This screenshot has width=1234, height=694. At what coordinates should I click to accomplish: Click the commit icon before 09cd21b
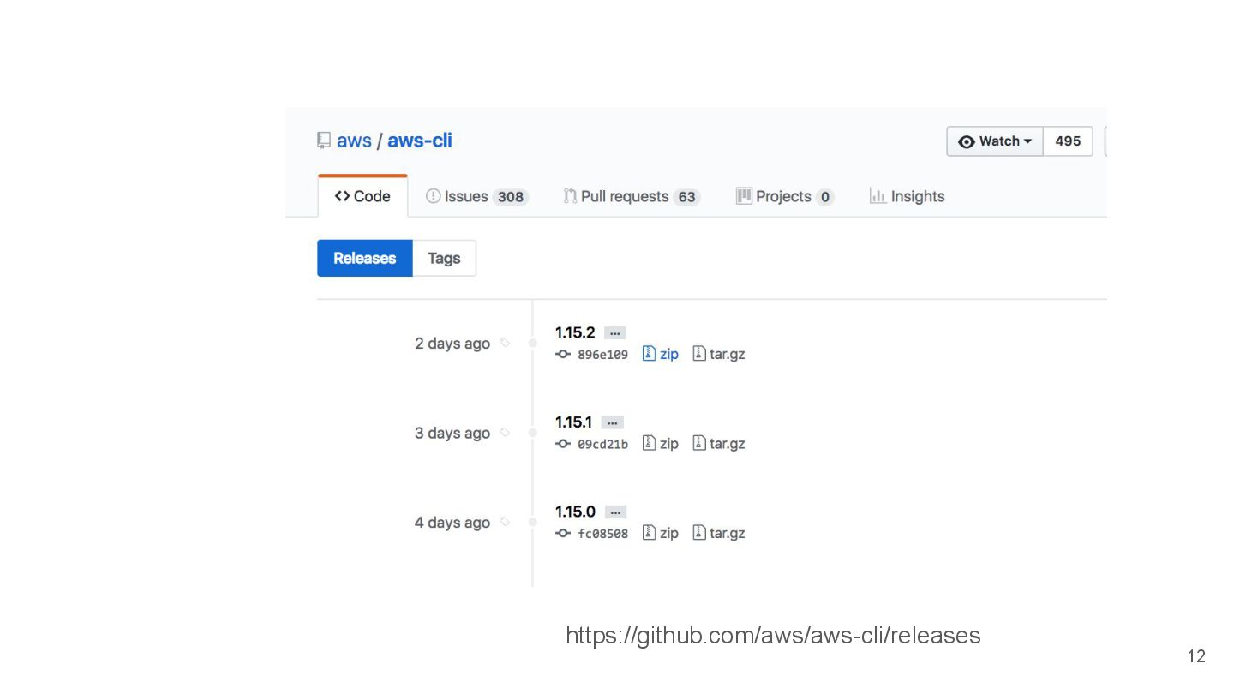pyautogui.click(x=563, y=444)
